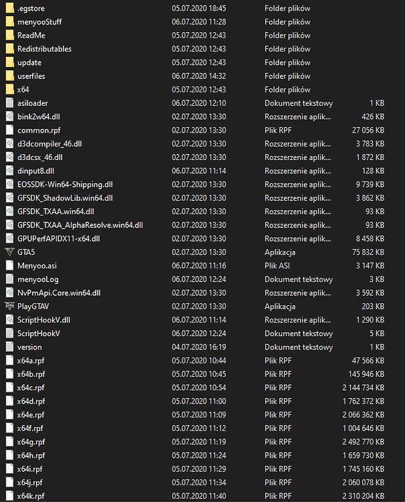Select the GFSDK_TXAA_AlphaResolve.win64.dll file
Viewport: 405px width, 502px height.
(80, 225)
